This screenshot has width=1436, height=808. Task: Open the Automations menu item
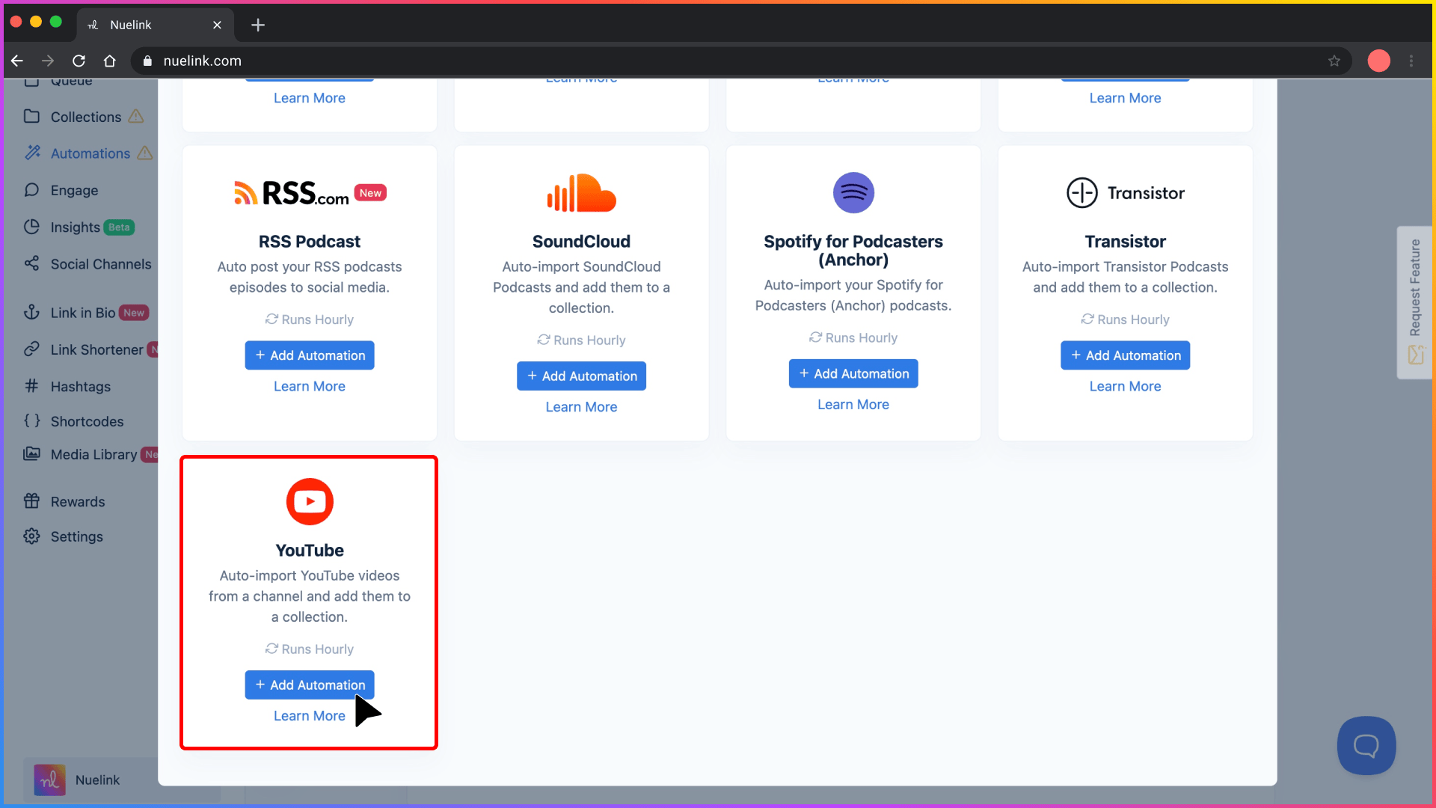coord(90,153)
